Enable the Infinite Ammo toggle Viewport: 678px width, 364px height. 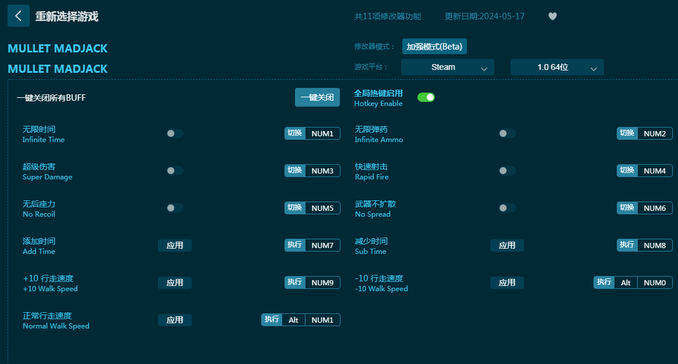(x=507, y=133)
